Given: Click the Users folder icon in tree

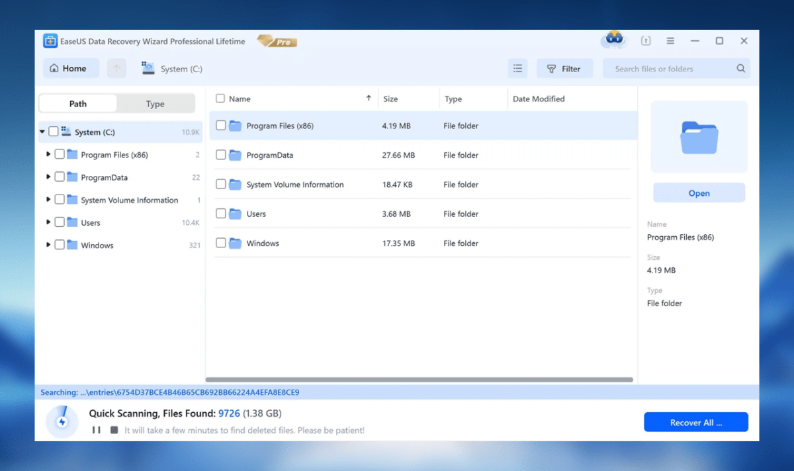Looking at the screenshot, I should click(x=72, y=222).
